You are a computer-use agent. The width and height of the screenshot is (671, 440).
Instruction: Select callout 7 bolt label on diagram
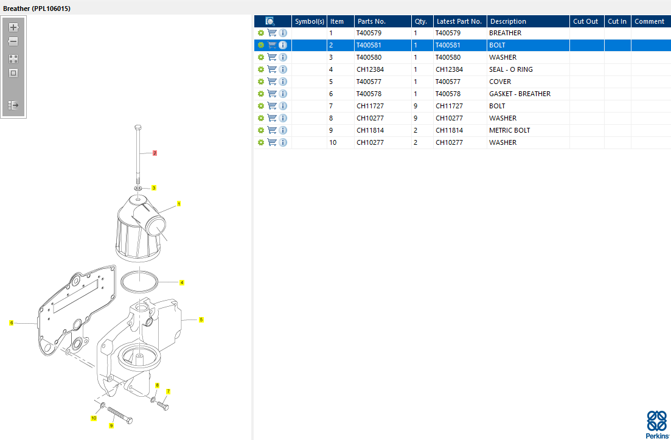(168, 391)
